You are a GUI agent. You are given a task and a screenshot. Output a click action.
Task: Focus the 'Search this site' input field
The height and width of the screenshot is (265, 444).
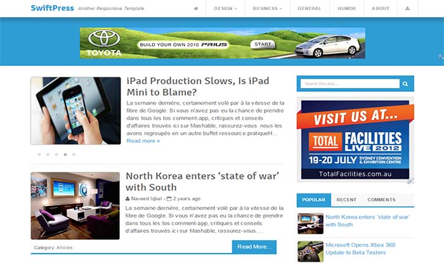[350, 84]
